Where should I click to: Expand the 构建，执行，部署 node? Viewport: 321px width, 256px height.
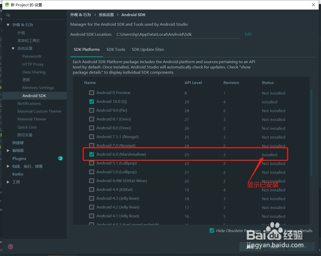click(x=8, y=166)
